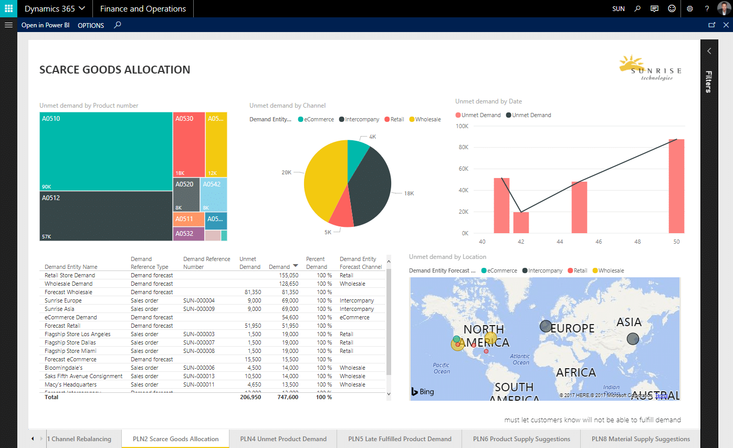The image size is (733, 448).
Task: Open the help question mark icon
Action: [707, 9]
